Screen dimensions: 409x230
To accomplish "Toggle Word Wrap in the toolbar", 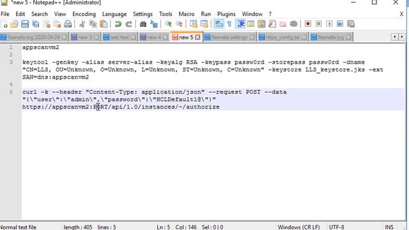I will (x=219, y=24).
